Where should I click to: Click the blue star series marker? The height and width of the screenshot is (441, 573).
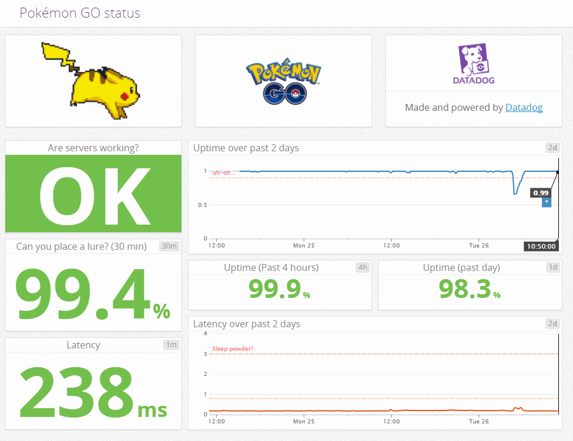(547, 202)
